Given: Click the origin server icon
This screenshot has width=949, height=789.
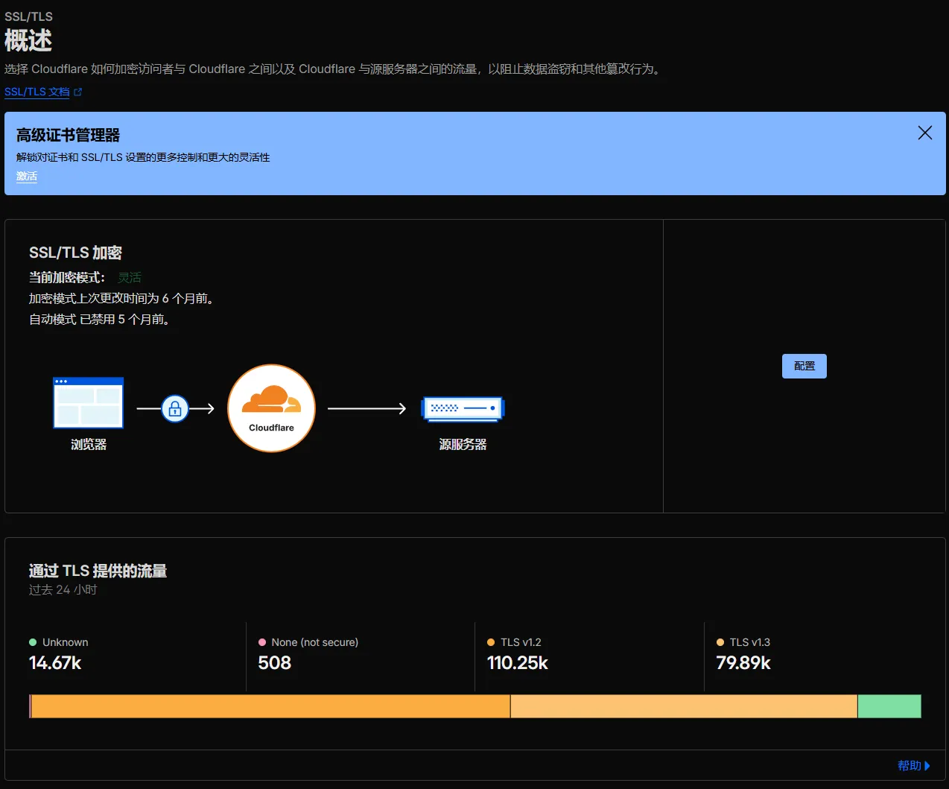Looking at the screenshot, I should click(x=463, y=408).
